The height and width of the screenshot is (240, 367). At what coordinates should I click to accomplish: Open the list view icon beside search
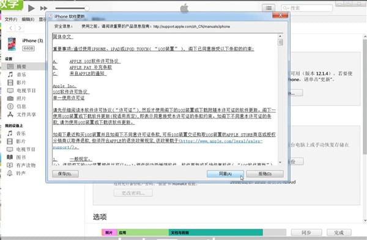coord(269,8)
